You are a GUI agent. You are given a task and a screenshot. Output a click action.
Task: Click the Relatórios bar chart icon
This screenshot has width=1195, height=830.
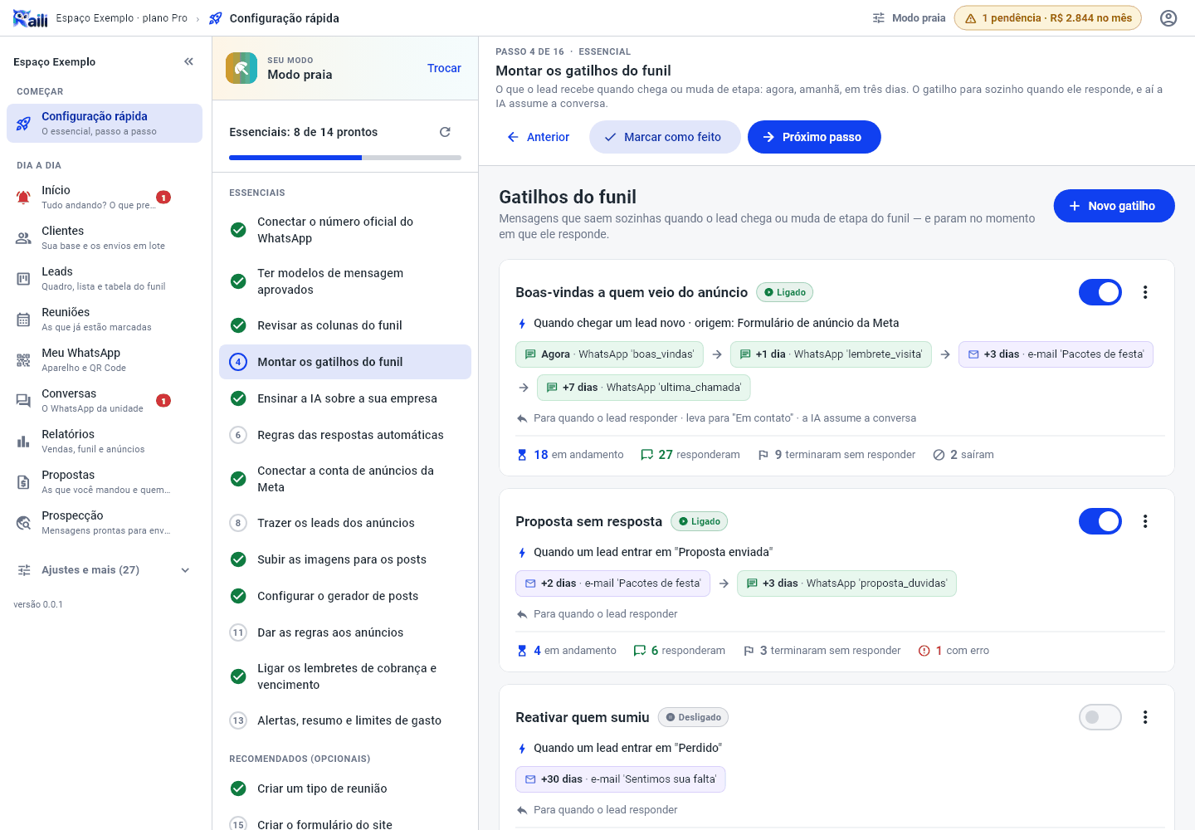[23, 442]
